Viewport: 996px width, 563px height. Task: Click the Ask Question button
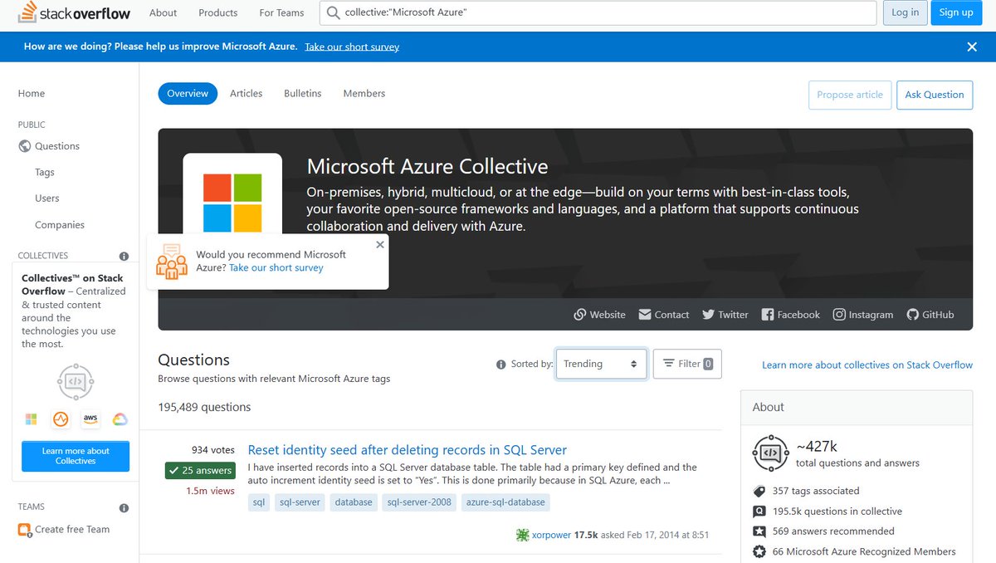tap(935, 95)
